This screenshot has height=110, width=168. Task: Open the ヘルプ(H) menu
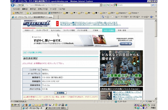[62, 9]
